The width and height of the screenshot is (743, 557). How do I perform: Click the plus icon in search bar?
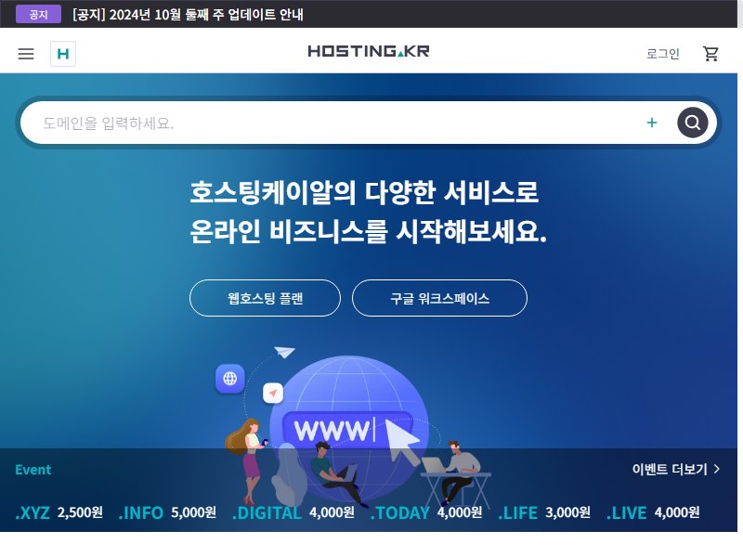point(652,123)
